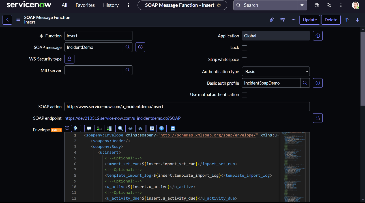Toggle comment using speech bubble editor icon
Image resolution: width=365 pixels, height=203 pixels.
click(x=89, y=128)
